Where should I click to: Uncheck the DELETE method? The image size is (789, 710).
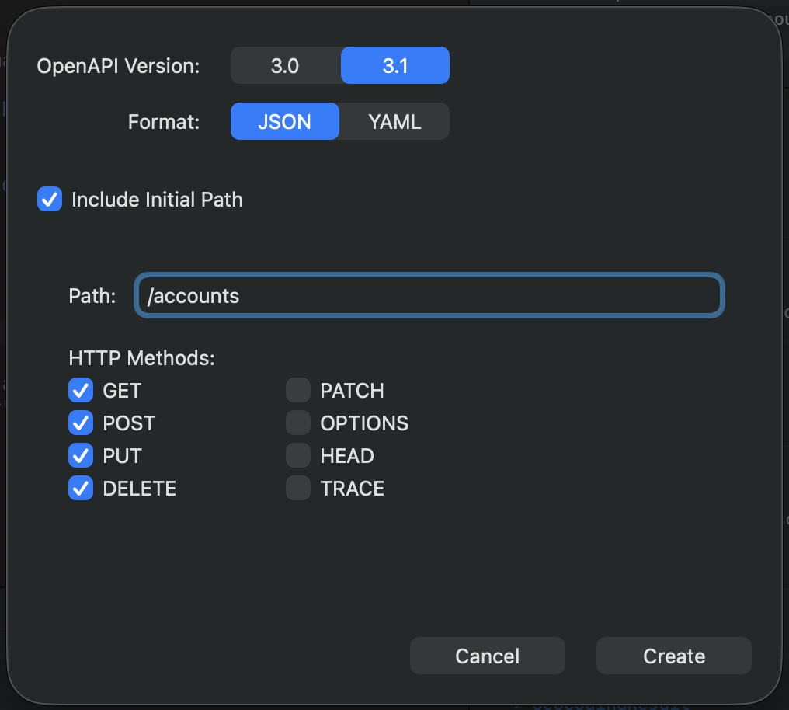click(x=80, y=488)
